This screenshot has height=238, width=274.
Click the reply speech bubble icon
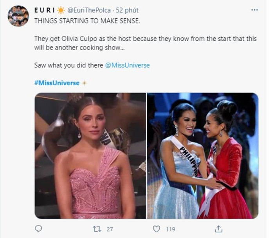pyautogui.click(x=38, y=229)
